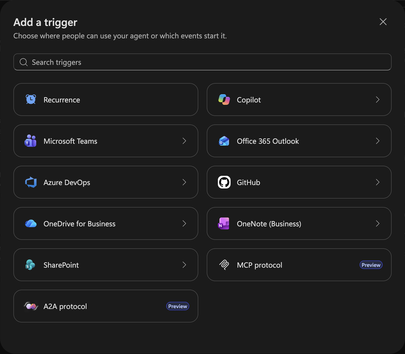Click the OneDrive for Business cloud icon
This screenshot has height=354, width=405.
point(31,224)
